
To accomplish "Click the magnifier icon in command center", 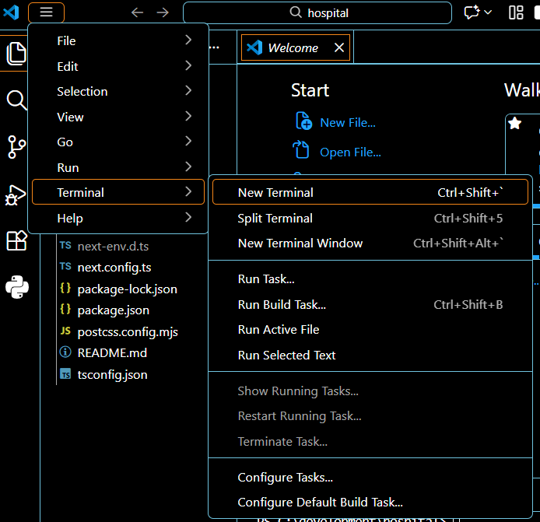I will pos(296,12).
